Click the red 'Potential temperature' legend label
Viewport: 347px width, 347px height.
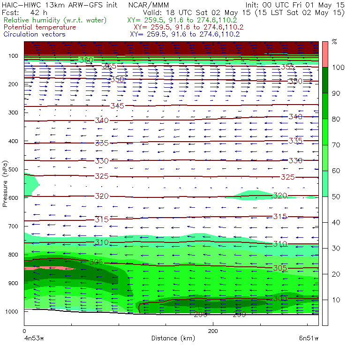pyautogui.click(x=39, y=27)
